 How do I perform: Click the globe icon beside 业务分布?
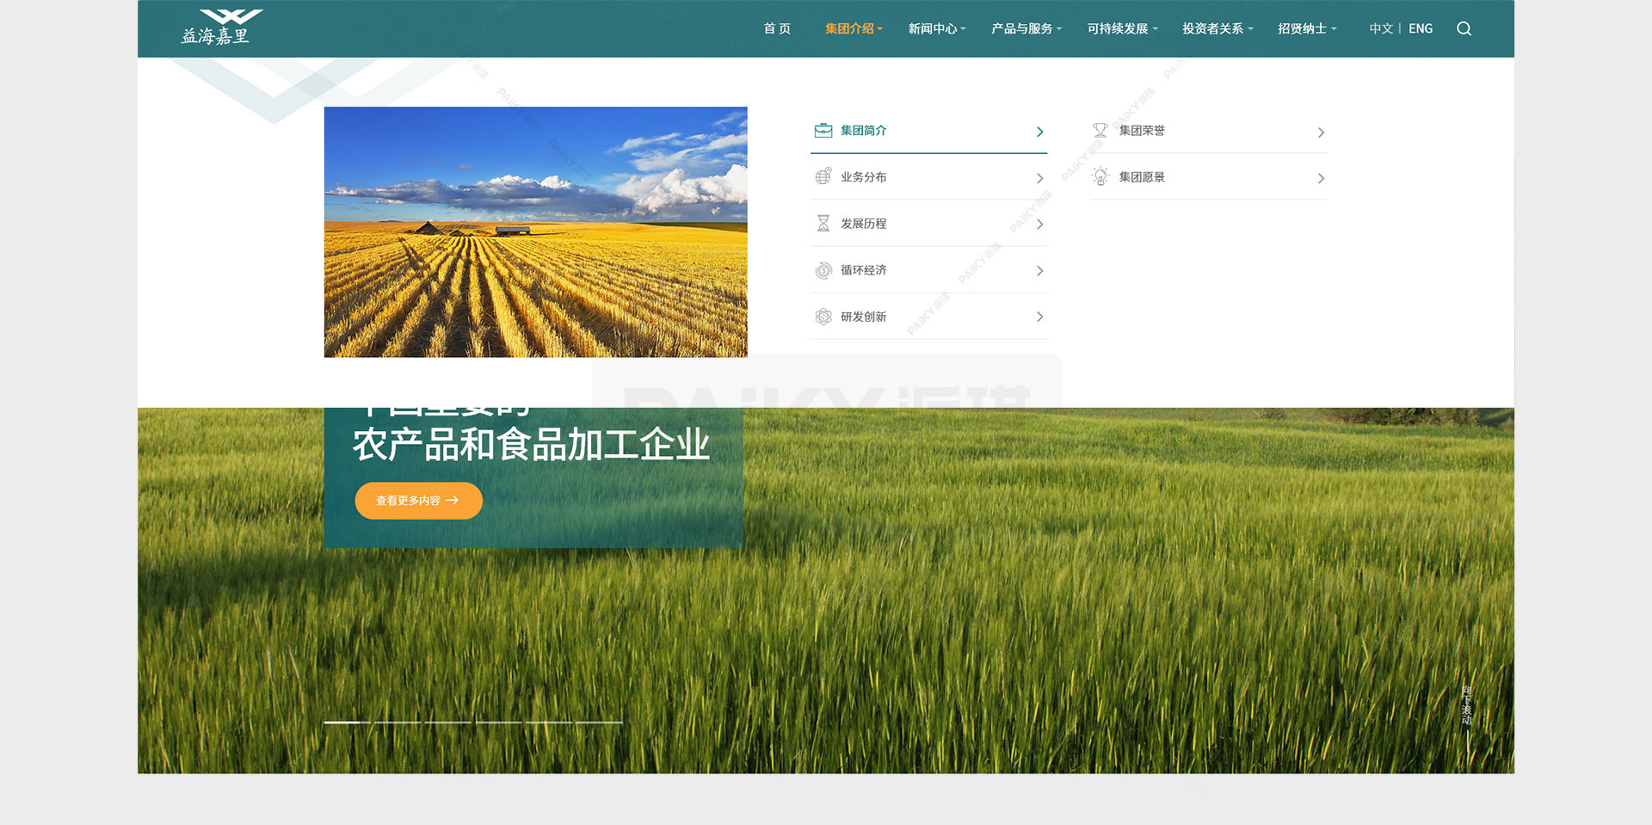point(823,177)
